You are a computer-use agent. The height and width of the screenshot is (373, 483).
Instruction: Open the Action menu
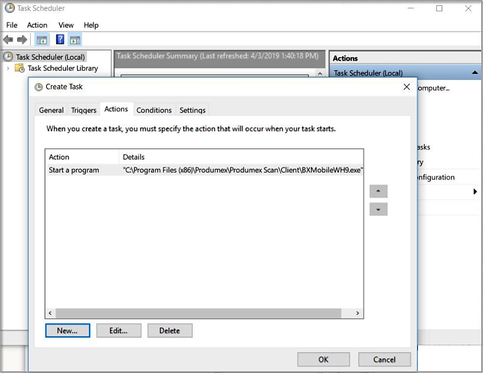click(x=37, y=25)
